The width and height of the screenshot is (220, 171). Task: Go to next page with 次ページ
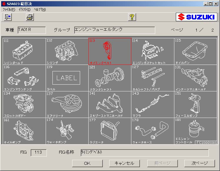click(200, 163)
